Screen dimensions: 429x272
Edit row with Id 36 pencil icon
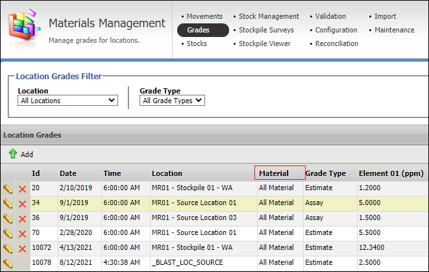tap(8, 219)
